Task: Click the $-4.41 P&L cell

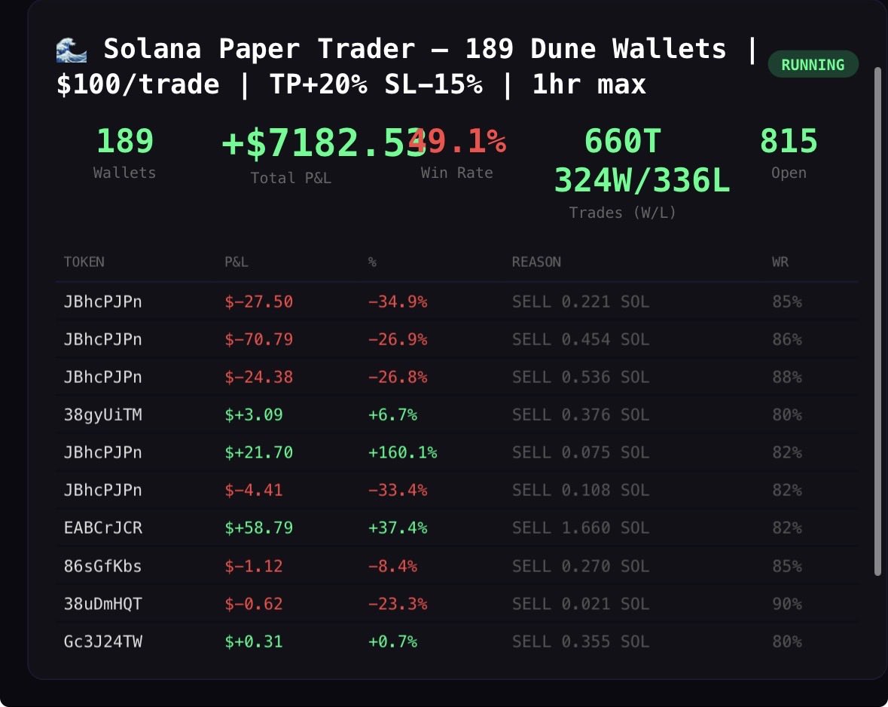Action: tap(254, 491)
